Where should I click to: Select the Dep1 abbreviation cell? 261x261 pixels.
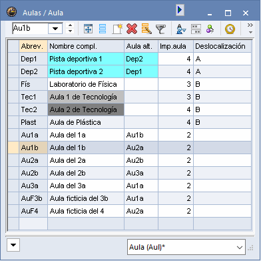(33, 59)
